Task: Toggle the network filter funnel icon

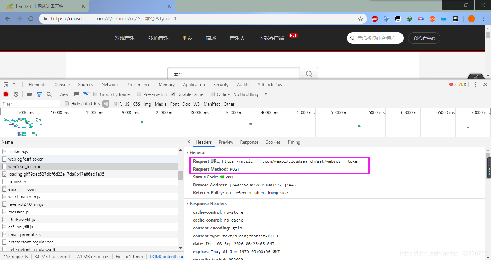Action: (39, 94)
